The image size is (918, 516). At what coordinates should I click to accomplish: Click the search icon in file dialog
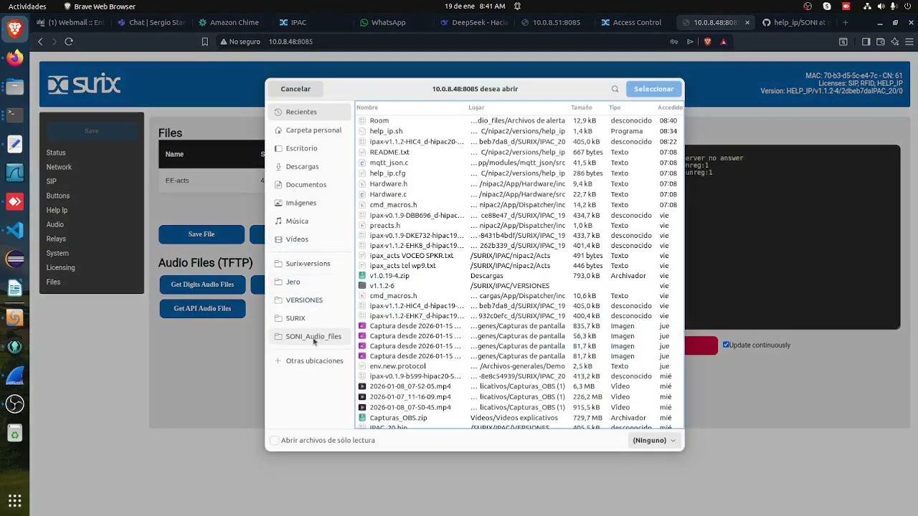pyautogui.click(x=615, y=89)
